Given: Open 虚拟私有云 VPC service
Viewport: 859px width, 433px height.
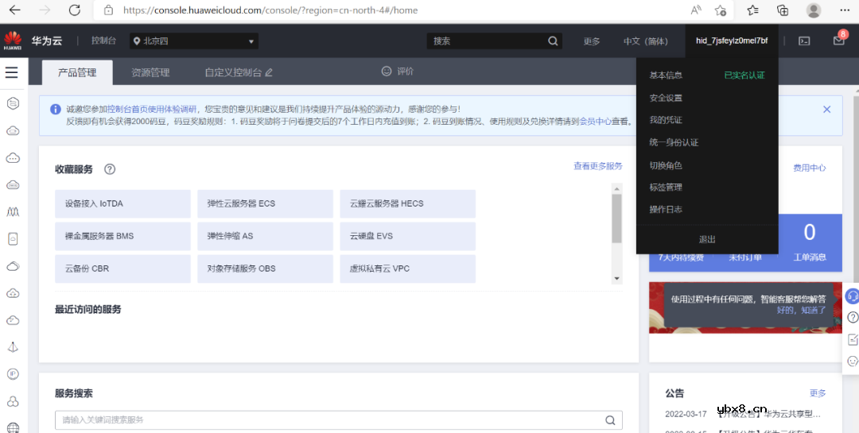Looking at the screenshot, I should click(407, 269).
